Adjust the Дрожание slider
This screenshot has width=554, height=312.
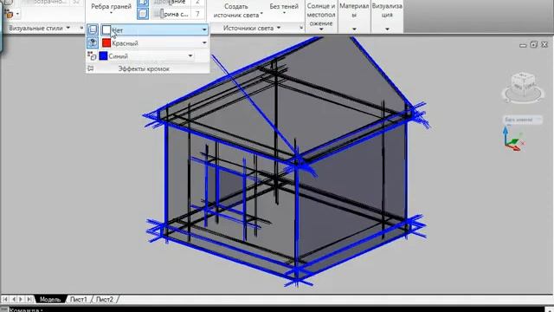pos(171,3)
